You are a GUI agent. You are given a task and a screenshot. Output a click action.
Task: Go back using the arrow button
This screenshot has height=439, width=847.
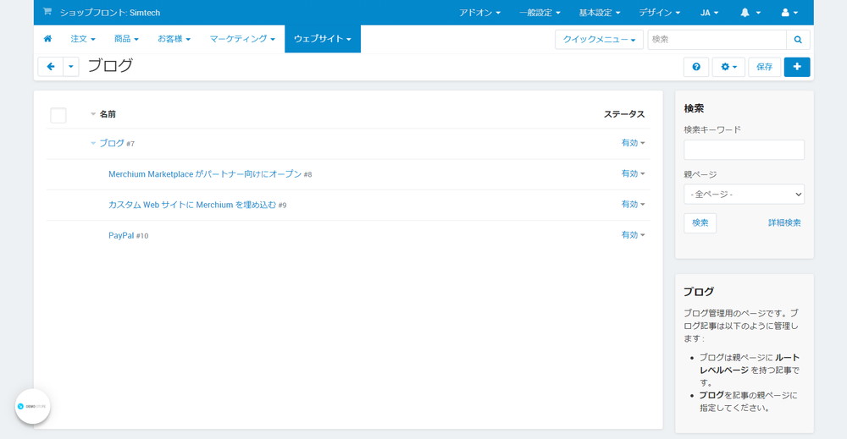[51, 67]
